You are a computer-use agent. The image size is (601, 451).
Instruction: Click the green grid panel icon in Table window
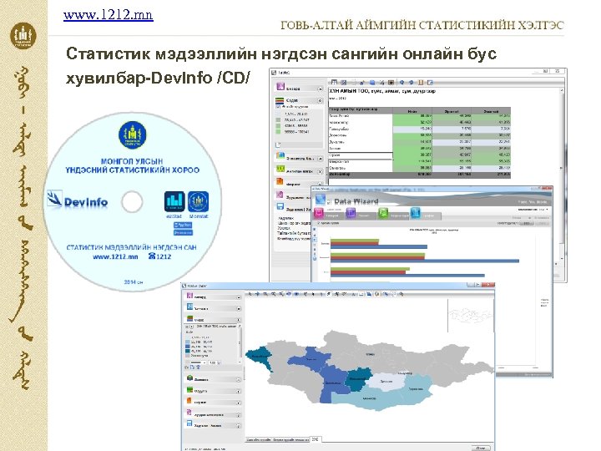[x=280, y=169]
